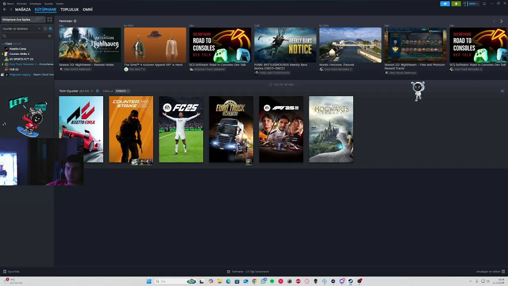The image size is (508, 286).
Task: Open Nordic Horizons: Ålesund news image
Action: [350, 45]
